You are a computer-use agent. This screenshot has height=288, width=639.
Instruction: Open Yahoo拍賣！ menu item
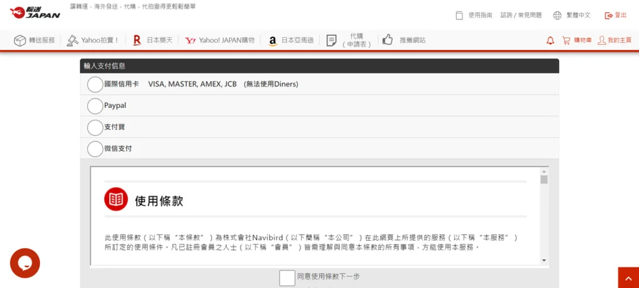(x=100, y=41)
